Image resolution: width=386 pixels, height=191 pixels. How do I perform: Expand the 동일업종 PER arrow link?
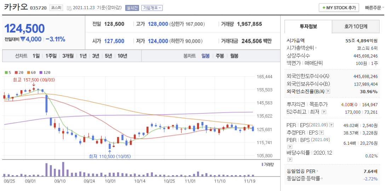318,171
